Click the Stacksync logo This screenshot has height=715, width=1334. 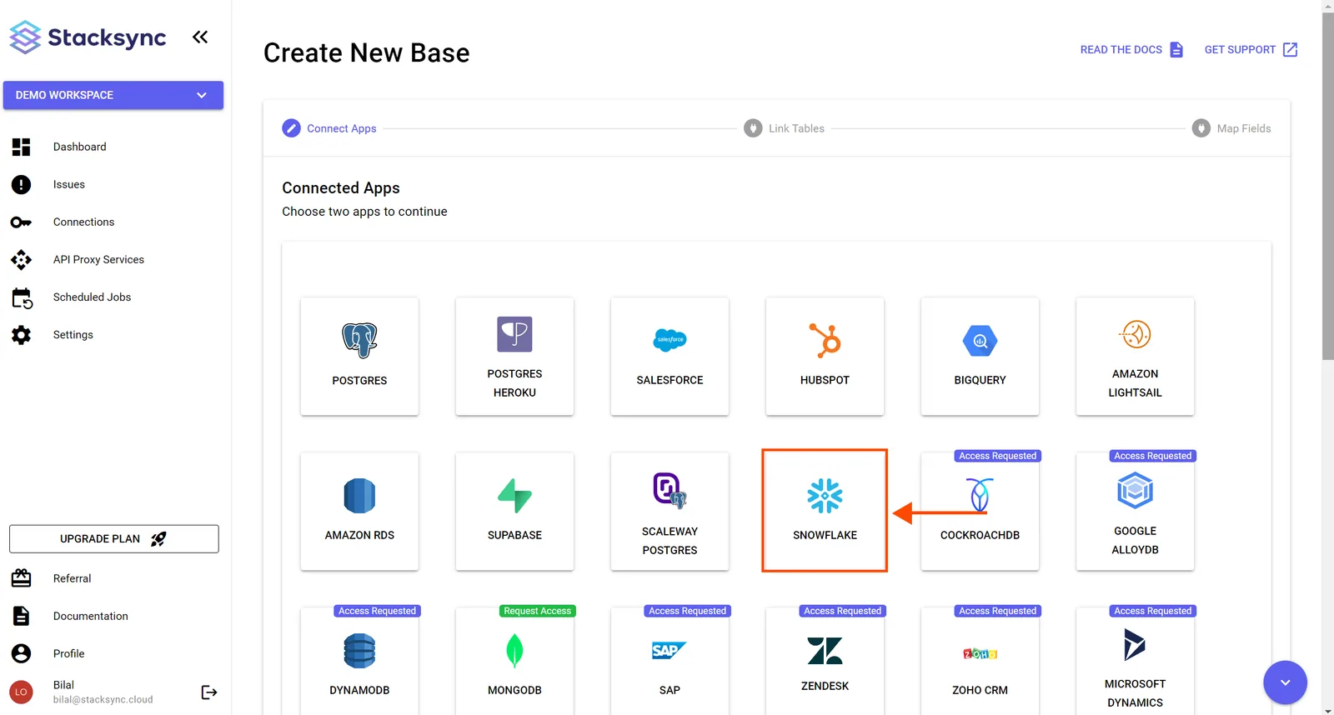(88, 37)
